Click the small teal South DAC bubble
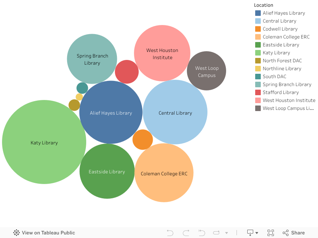The height and width of the screenshot is (238, 318). point(82,88)
